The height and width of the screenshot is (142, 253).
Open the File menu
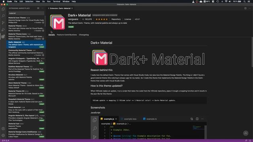click(16, 2)
